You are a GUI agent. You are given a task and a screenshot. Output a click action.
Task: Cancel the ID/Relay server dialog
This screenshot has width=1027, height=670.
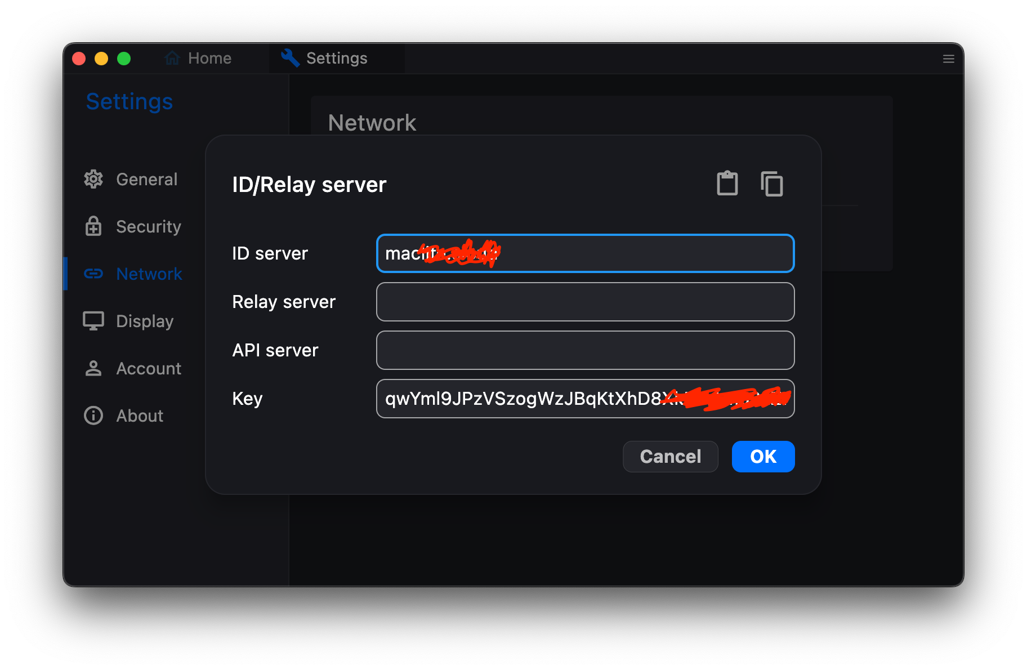pyautogui.click(x=670, y=457)
